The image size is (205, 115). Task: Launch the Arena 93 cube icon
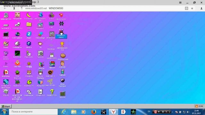[x=40, y=82]
